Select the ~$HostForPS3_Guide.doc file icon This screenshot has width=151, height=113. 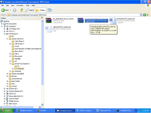tap(48, 29)
